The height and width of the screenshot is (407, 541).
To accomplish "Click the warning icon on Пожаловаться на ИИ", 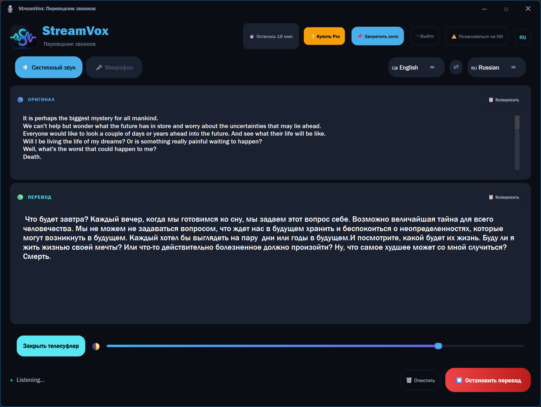I will pyautogui.click(x=454, y=36).
